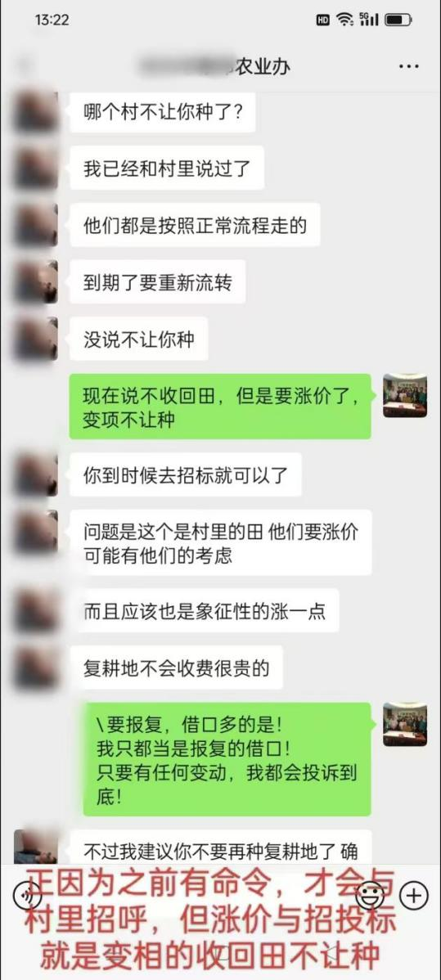This screenshot has width=441, height=980.
Task: Tap the 5G signal indicator
Action: point(369,20)
